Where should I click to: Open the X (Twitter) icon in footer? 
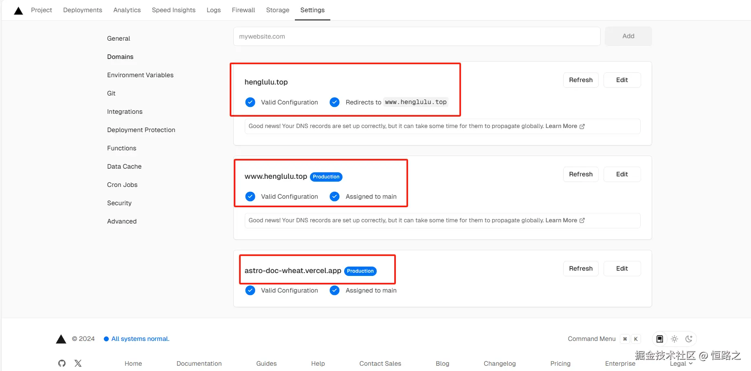78,363
